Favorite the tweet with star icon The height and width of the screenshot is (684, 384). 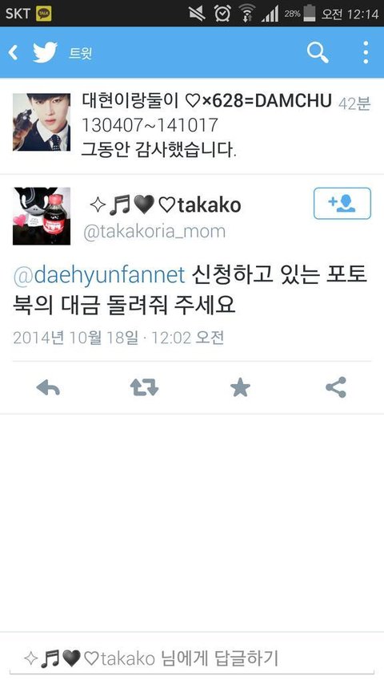click(240, 387)
